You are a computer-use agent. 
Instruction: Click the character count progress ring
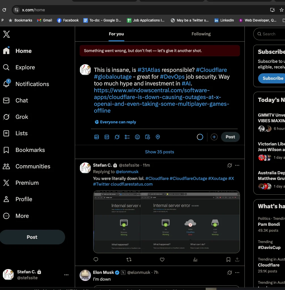(200, 137)
